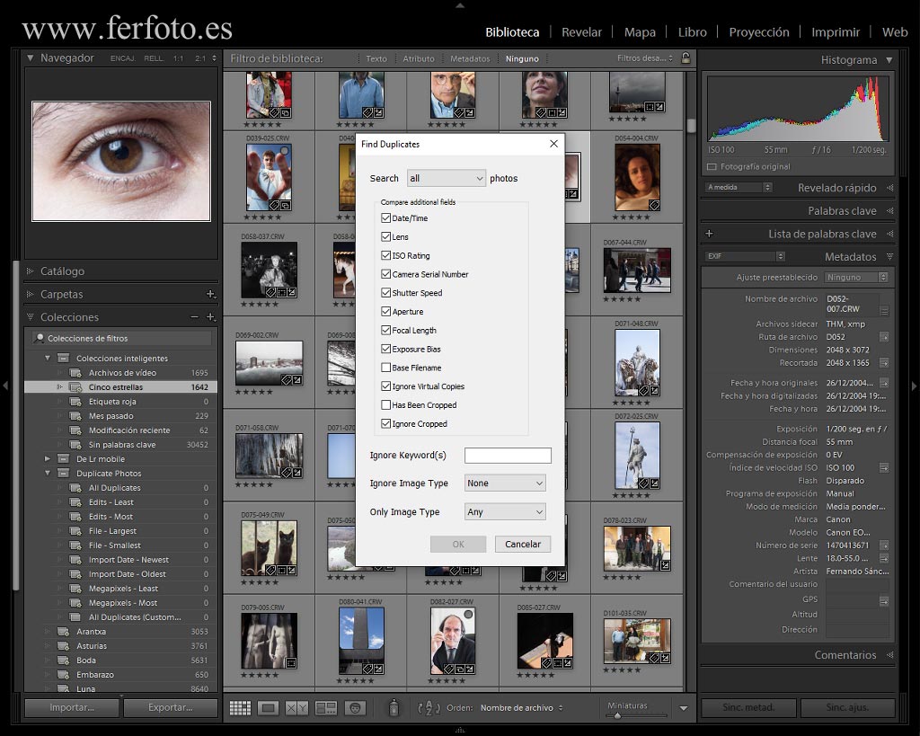Image resolution: width=920 pixels, height=736 pixels.
Task: Open the Mapa module
Action: [x=640, y=32]
